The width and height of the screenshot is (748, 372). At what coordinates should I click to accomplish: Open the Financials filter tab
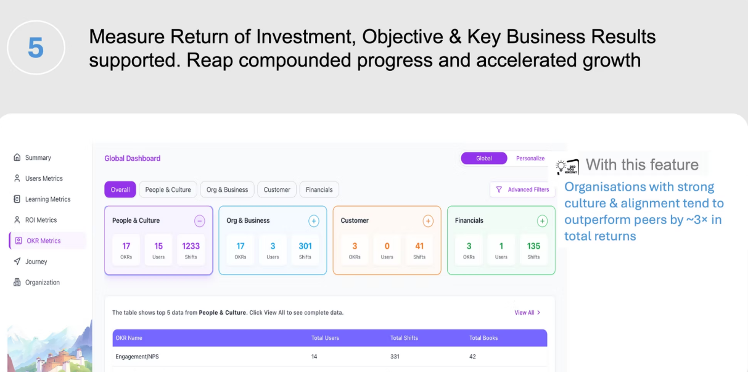click(x=319, y=189)
